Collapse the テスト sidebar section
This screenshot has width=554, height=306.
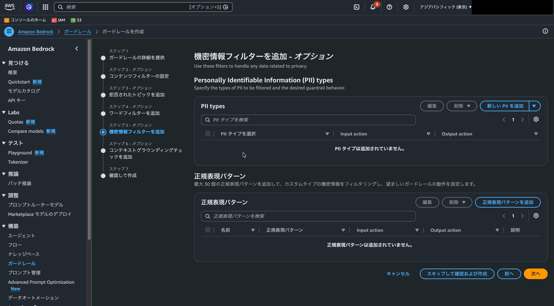coord(4,143)
